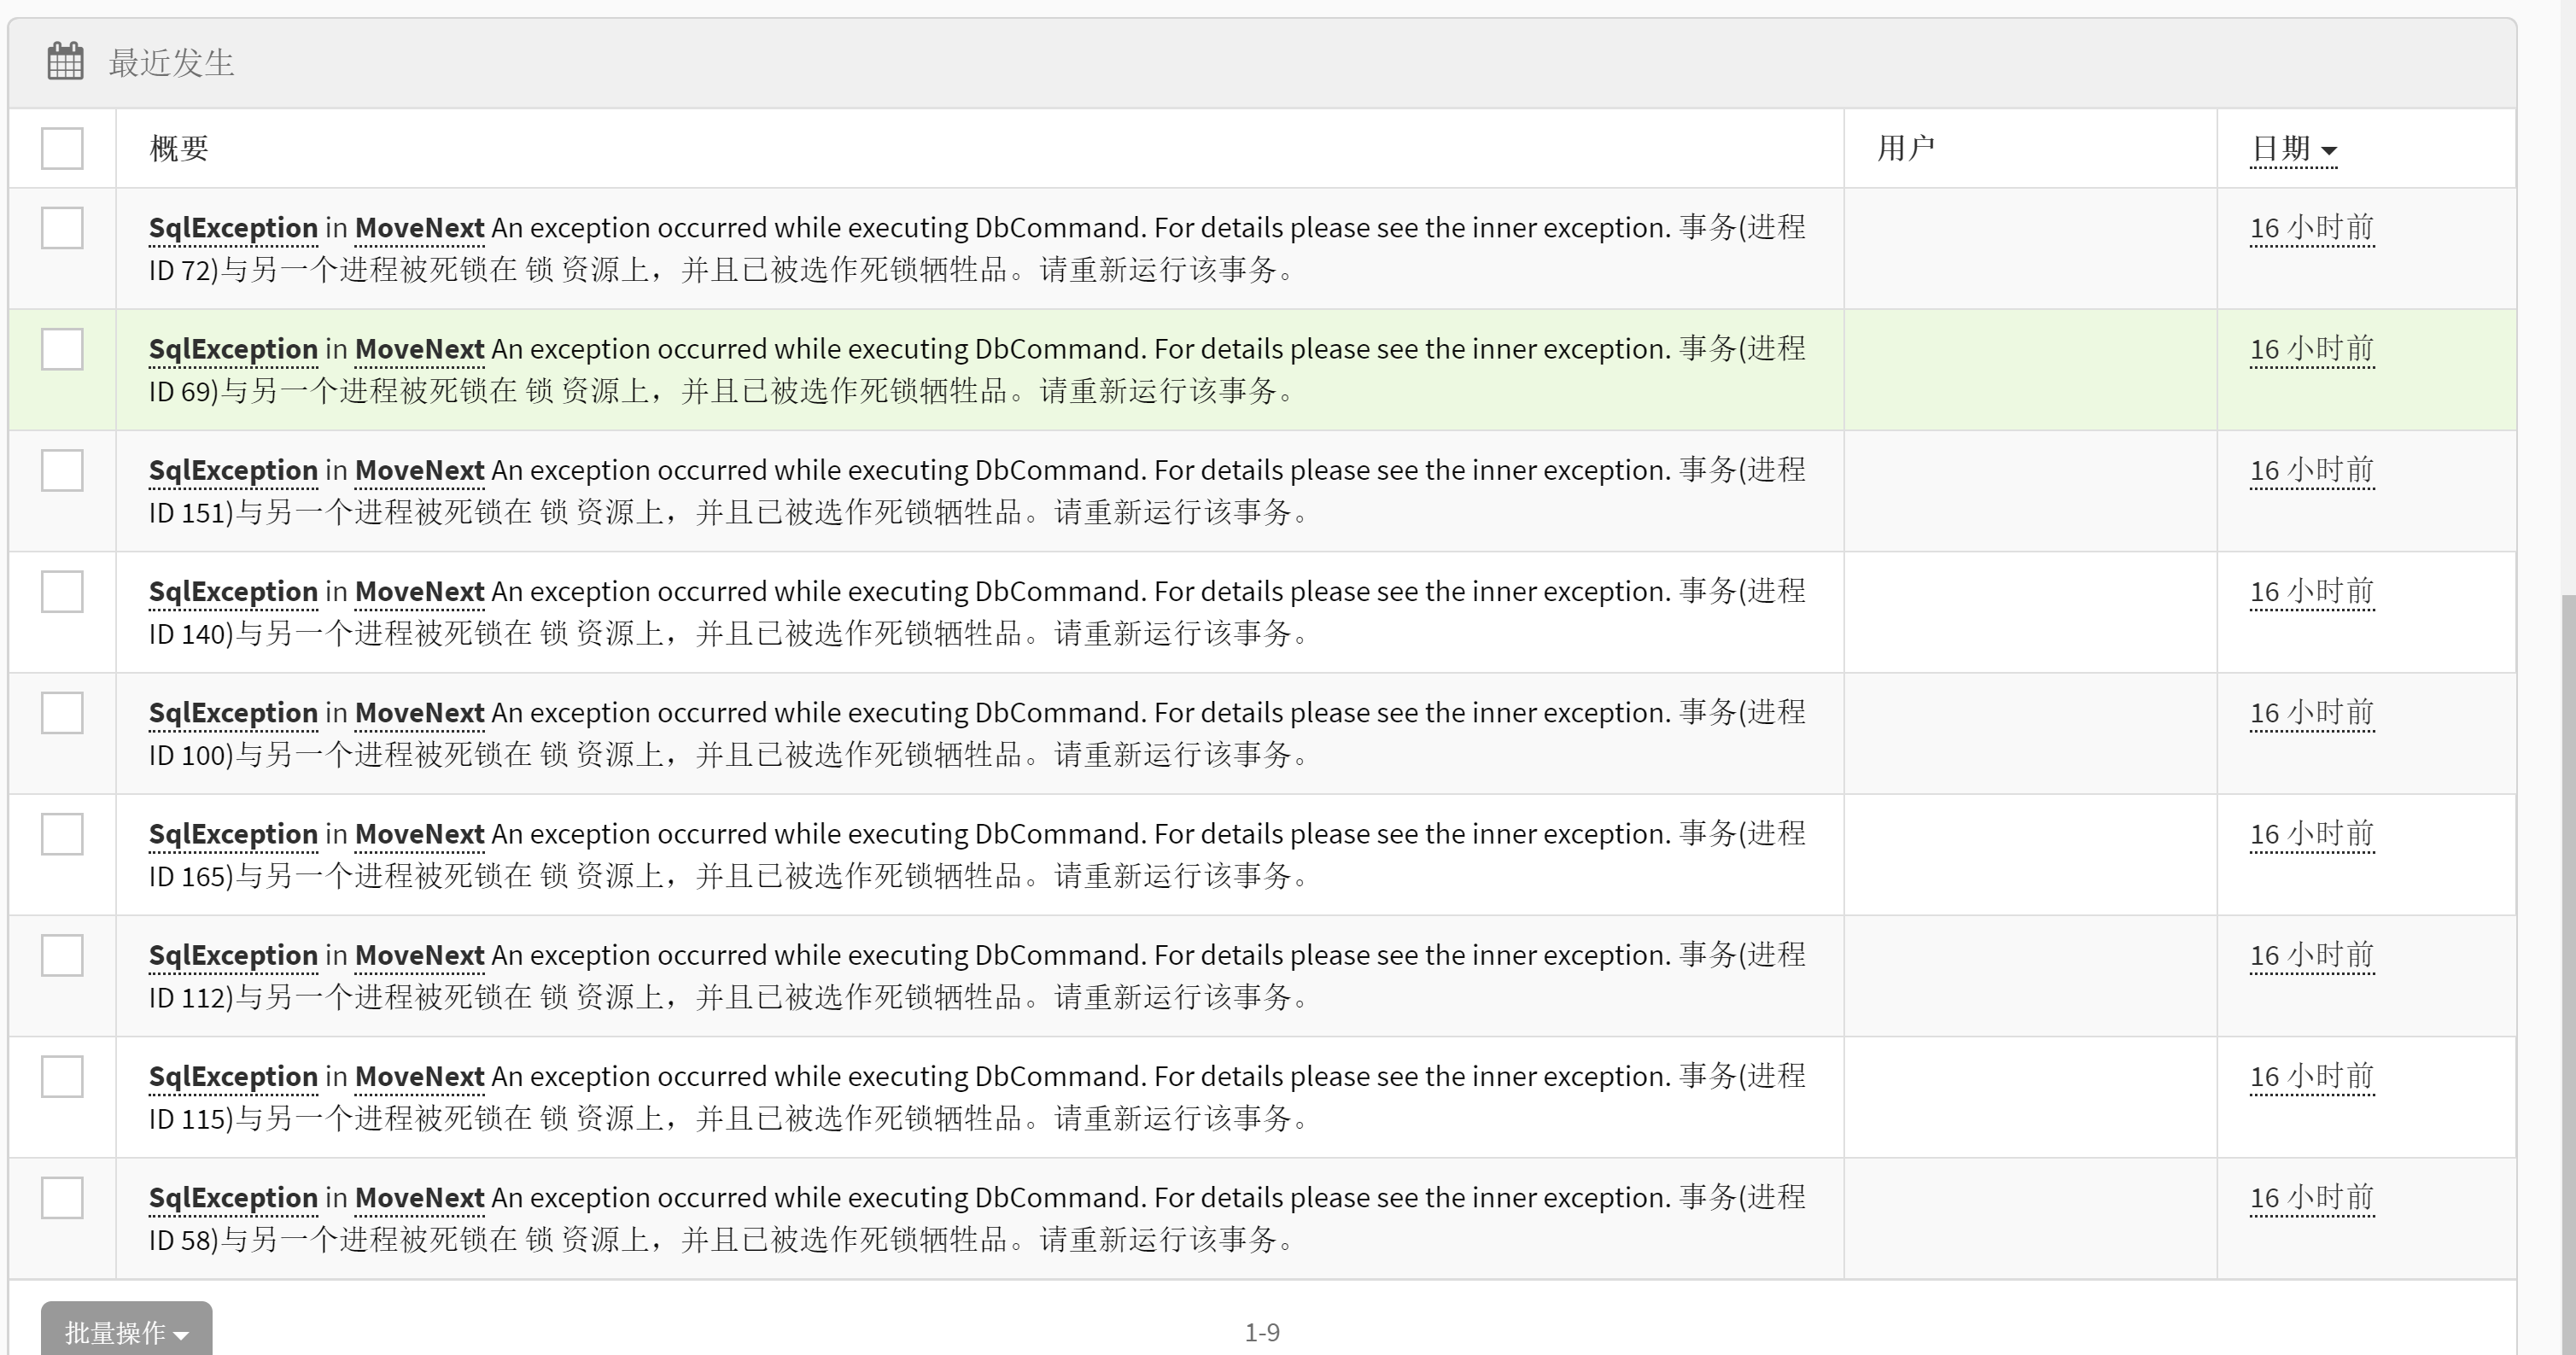
Task: Select the checkbox for the 进程 ID 140 error
Action: [62, 592]
